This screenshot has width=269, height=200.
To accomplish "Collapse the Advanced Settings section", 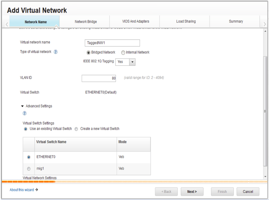I will tap(22, 106).
